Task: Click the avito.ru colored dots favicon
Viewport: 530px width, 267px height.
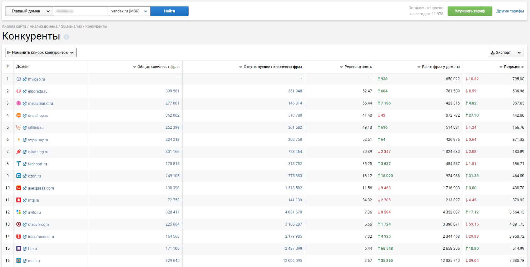Action: (x=19, y=212)
